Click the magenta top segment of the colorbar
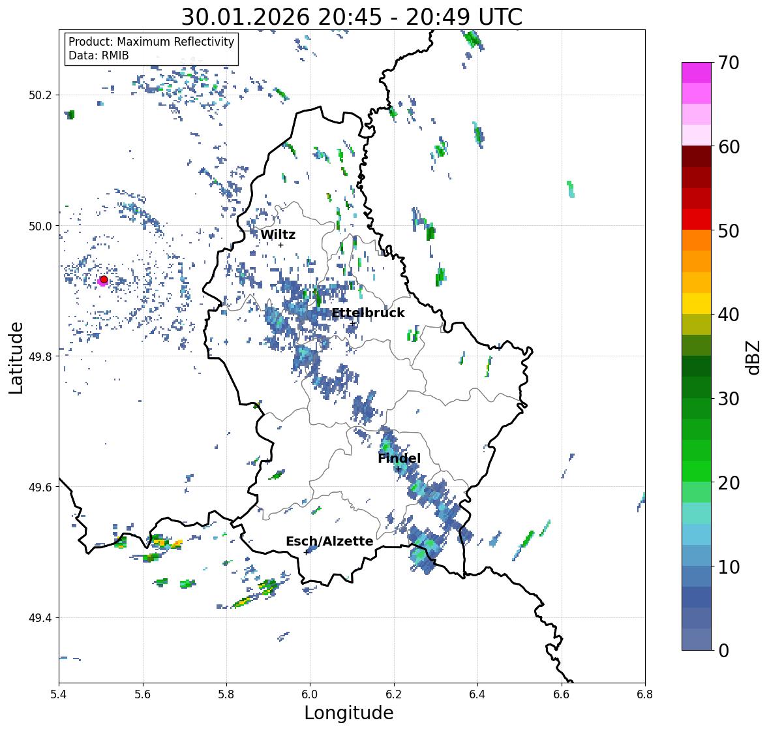 point(697,72)
